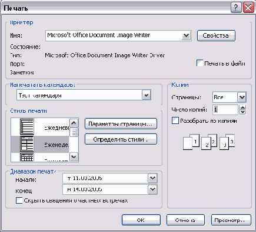The image size is (256, 232).
Task: Check Скрыть сведения о частных встречах
Action: (x=19, y=201)
